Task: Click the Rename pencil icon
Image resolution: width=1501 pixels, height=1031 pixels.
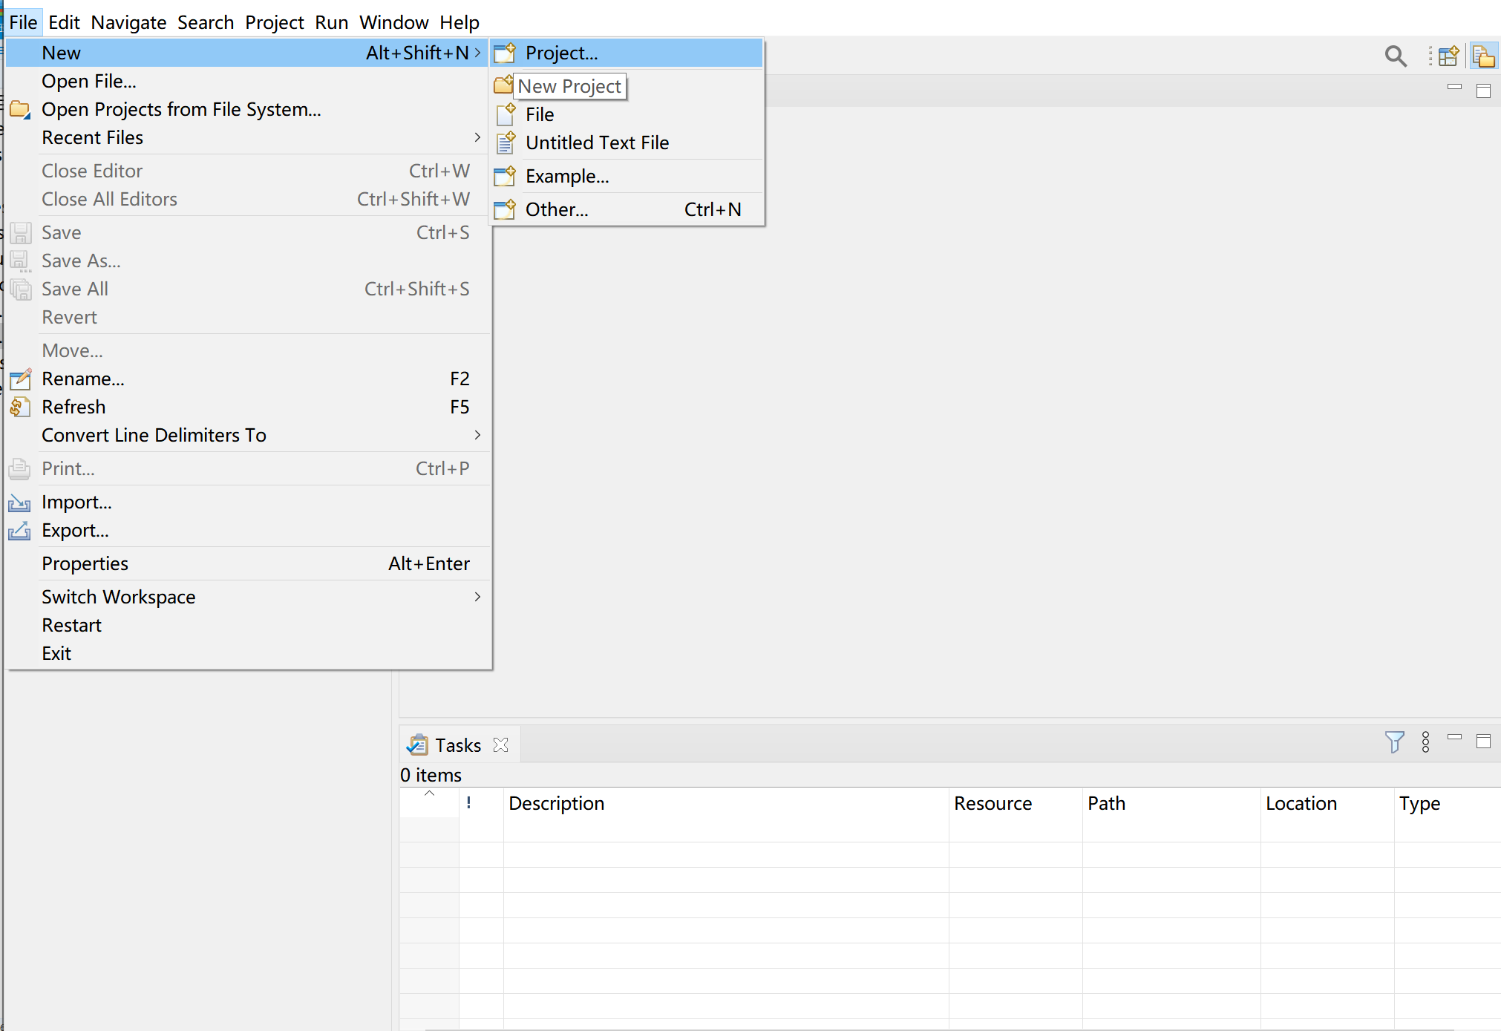Action: coord(20,379)
